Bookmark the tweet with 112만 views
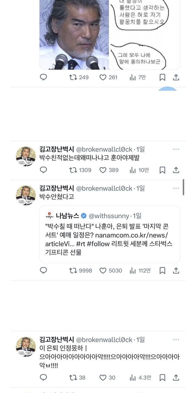Screen dimensions: 196x393 [163, 270]
